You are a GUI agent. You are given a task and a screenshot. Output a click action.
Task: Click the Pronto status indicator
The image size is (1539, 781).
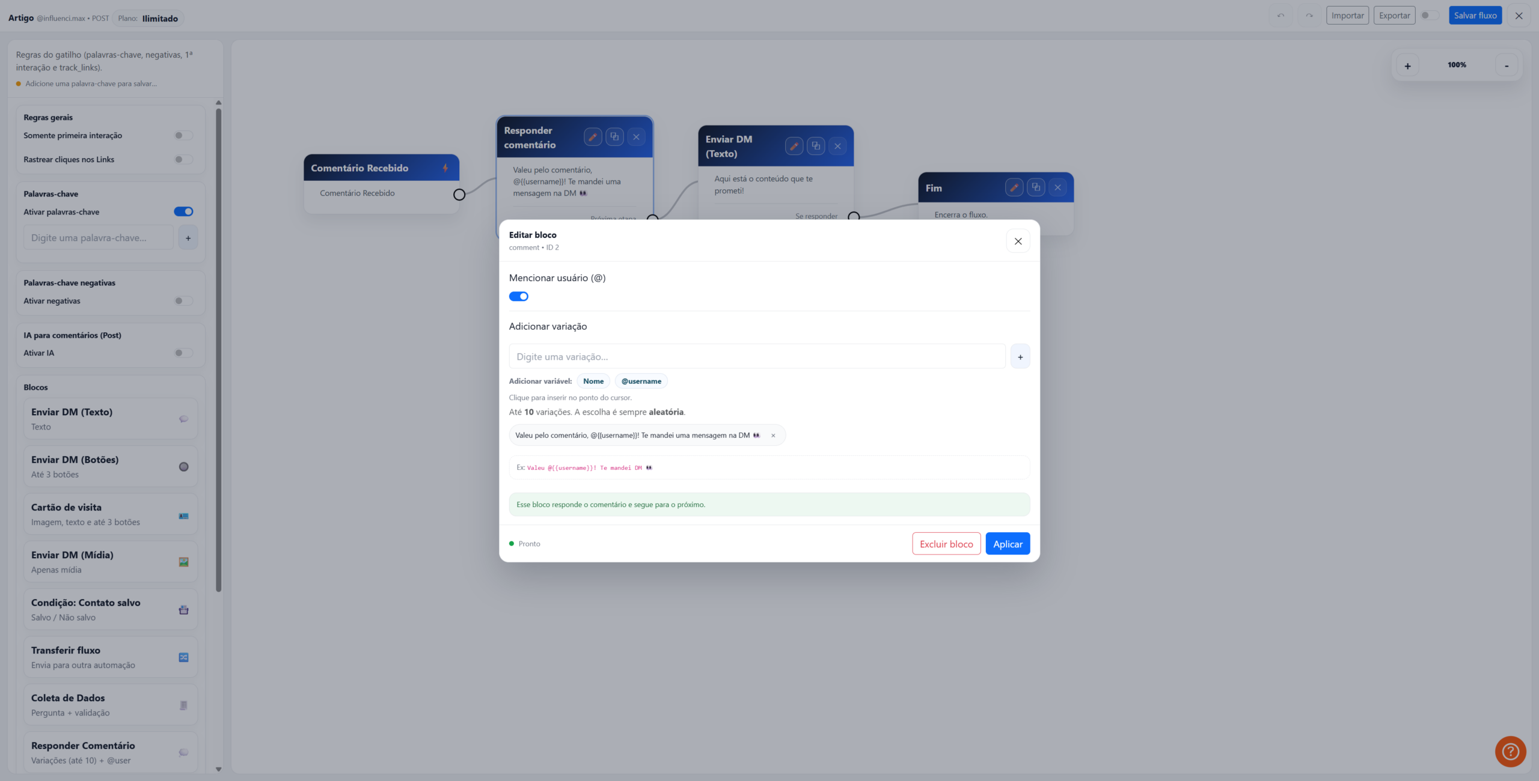[525, 544]
